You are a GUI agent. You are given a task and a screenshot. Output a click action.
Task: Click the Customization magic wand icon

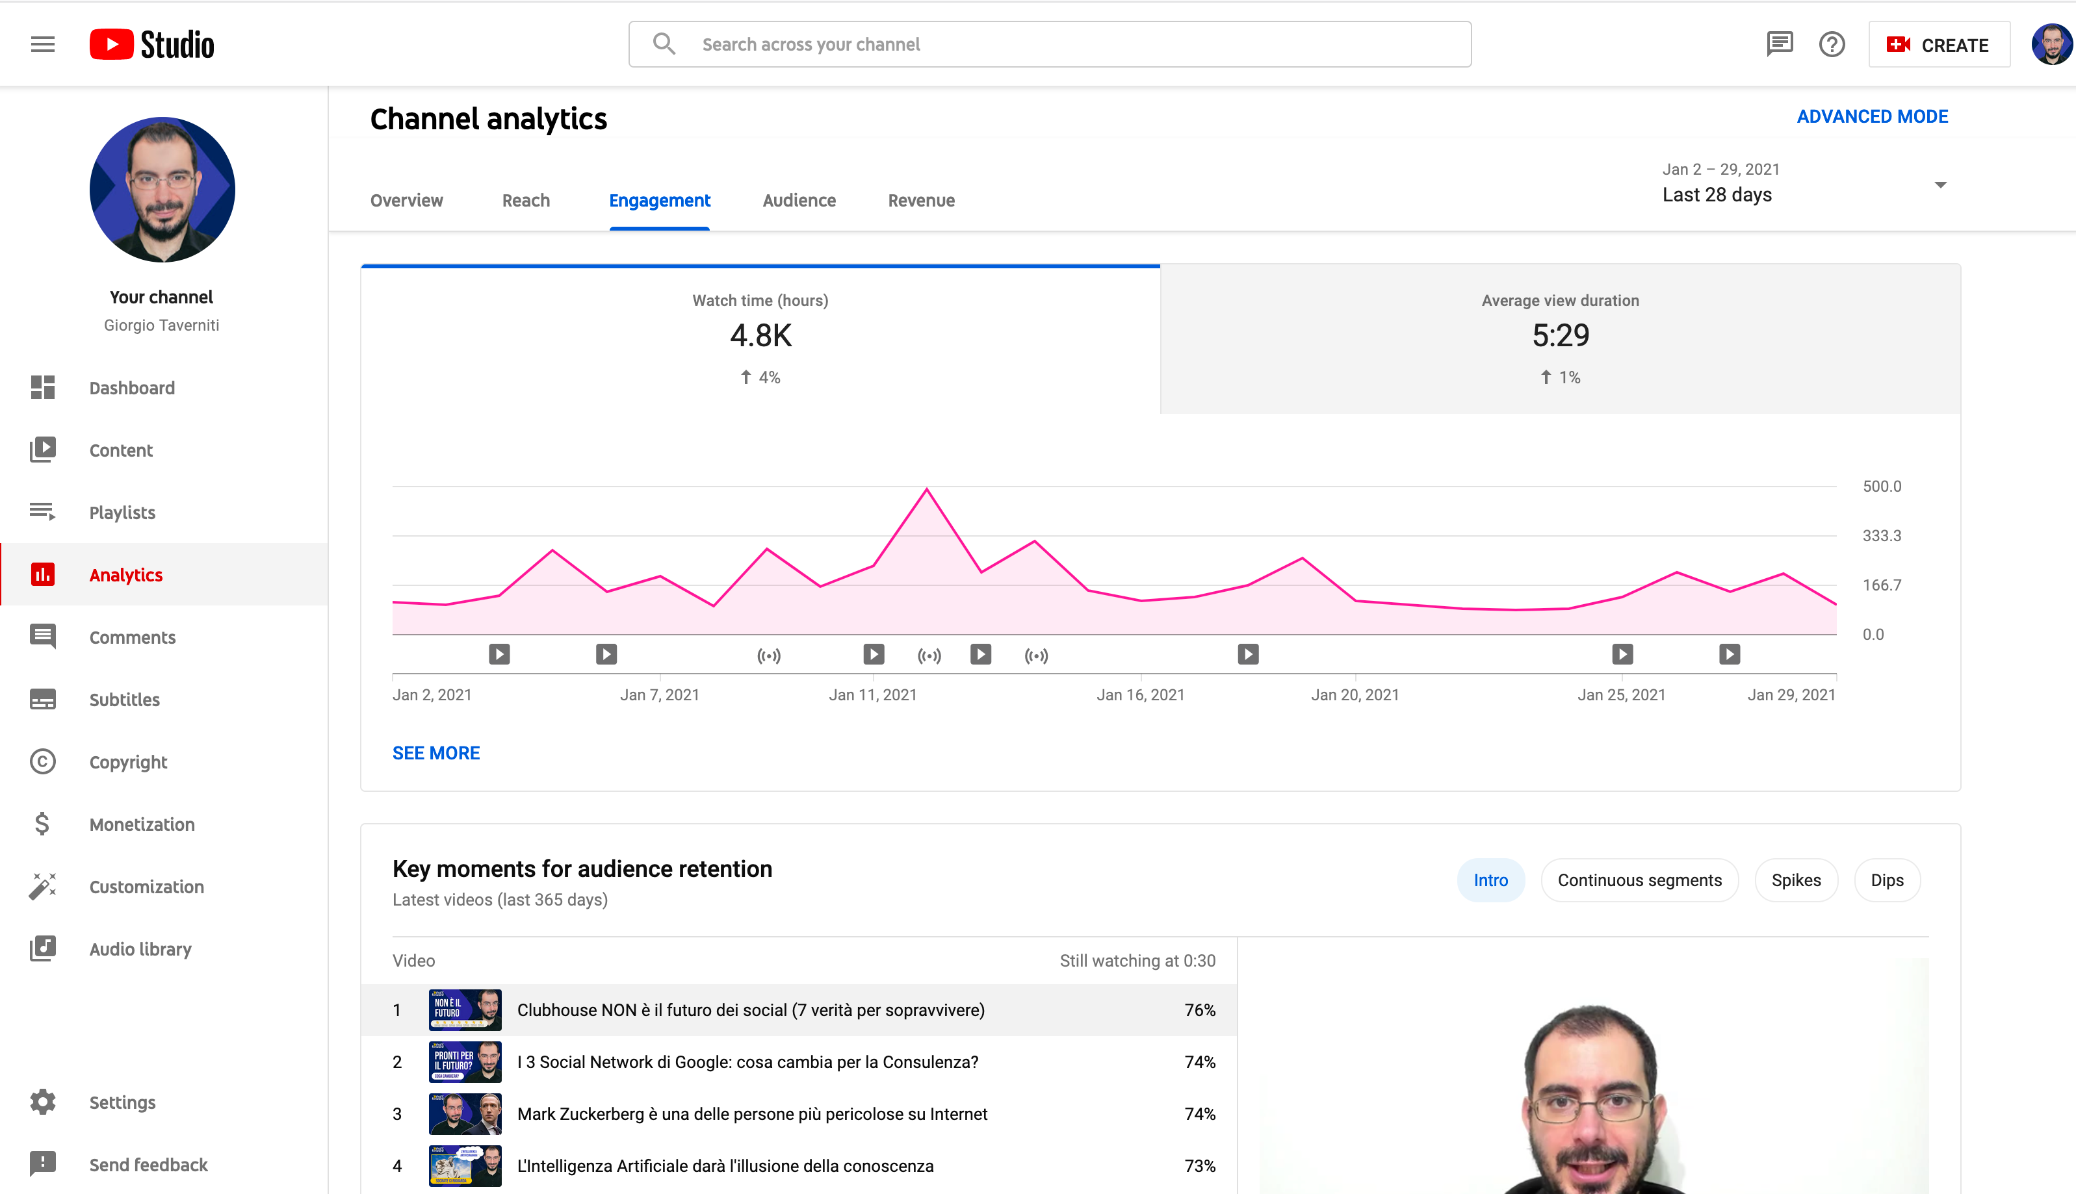point(43,885)
